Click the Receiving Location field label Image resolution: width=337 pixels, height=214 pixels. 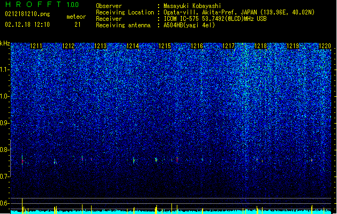[125, 12]
